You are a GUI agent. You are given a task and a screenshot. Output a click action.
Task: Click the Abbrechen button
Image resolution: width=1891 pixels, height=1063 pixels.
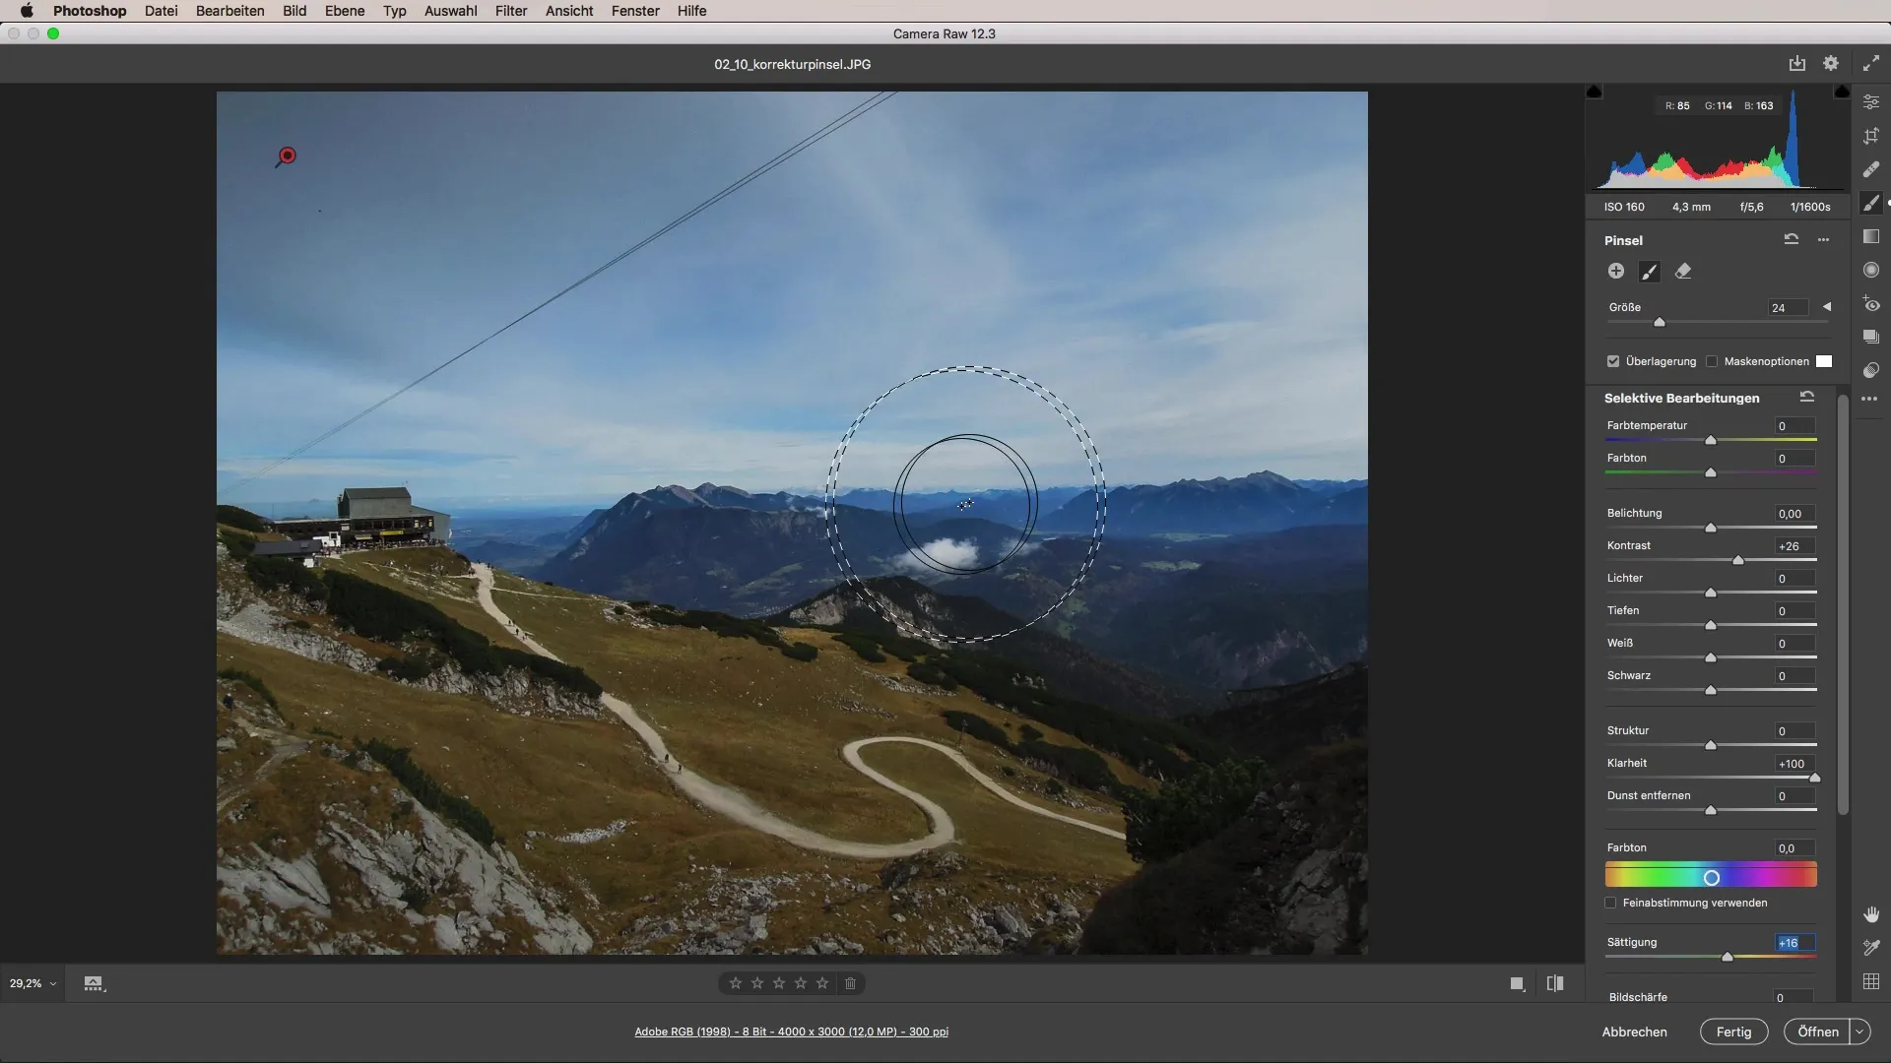pos(1635,1032)
